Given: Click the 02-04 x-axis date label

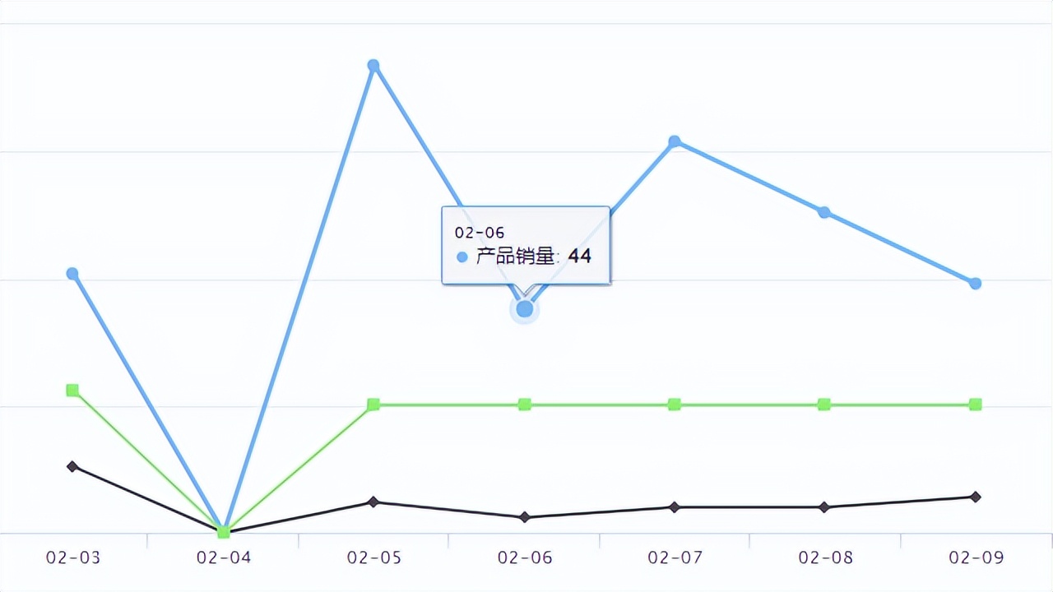Looking at the screenshot, I should [224, 557].
